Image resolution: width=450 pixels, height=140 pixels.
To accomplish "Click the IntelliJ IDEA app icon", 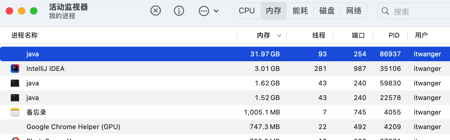I will tap(15, 68).
